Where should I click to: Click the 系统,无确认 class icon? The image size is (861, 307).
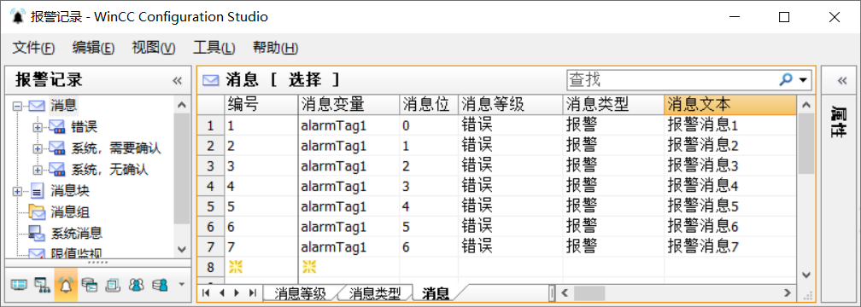(56, 169)
